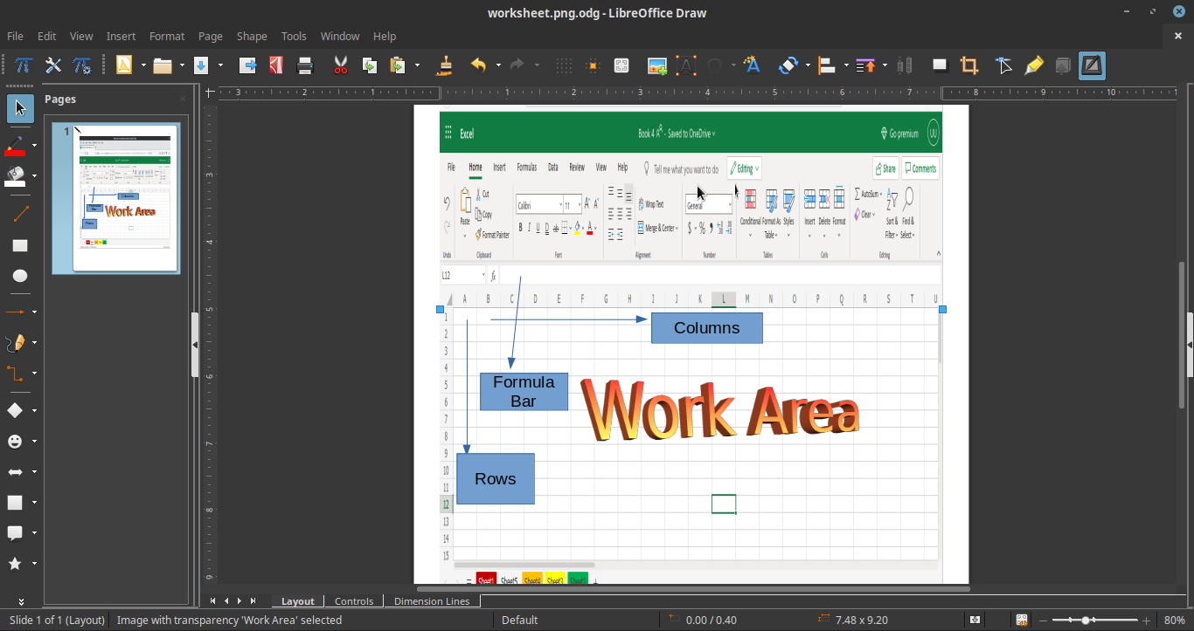This screenshot has width=1194, height=631.
Task: Click the Print icon
Action: [x=304, y=65]
